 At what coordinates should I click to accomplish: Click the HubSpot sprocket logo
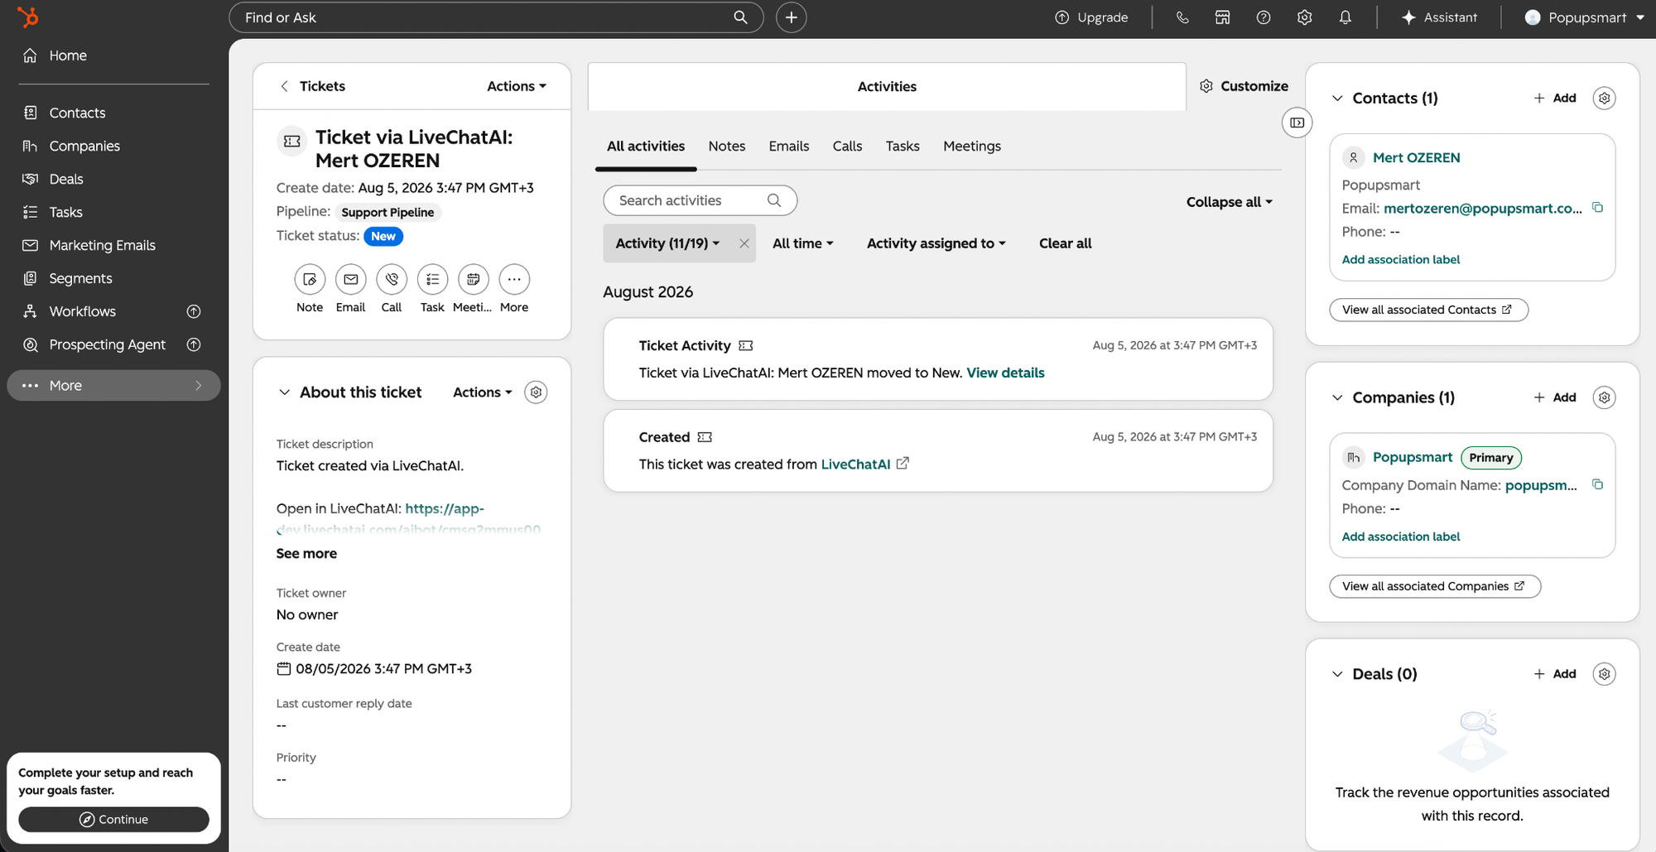28,17
